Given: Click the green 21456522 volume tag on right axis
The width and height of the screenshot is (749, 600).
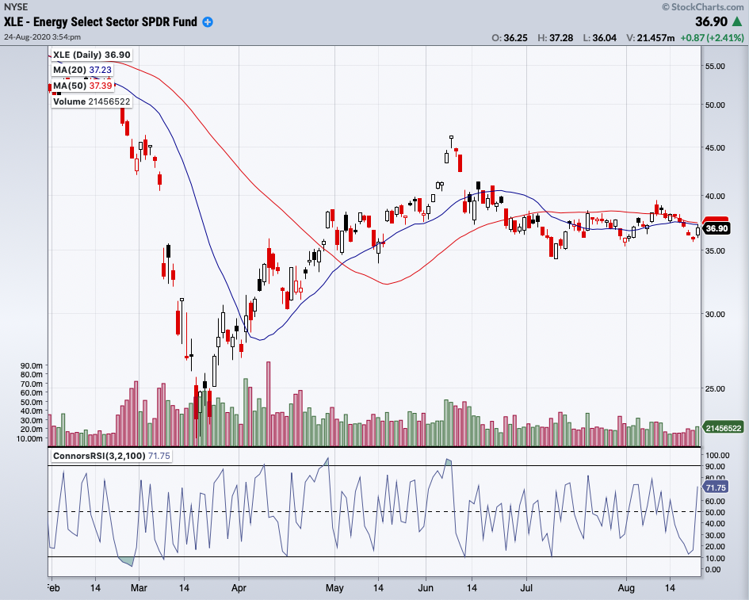Looking at the screenshot, I should (x=721, y=428).
